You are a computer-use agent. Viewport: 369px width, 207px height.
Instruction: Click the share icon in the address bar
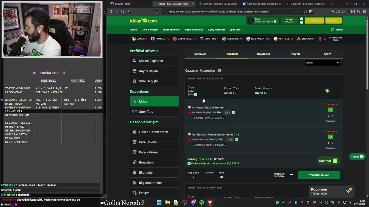[303, 11]
